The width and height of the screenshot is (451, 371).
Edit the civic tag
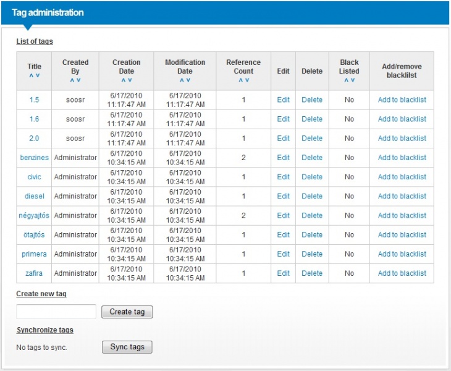click(284, 177)
